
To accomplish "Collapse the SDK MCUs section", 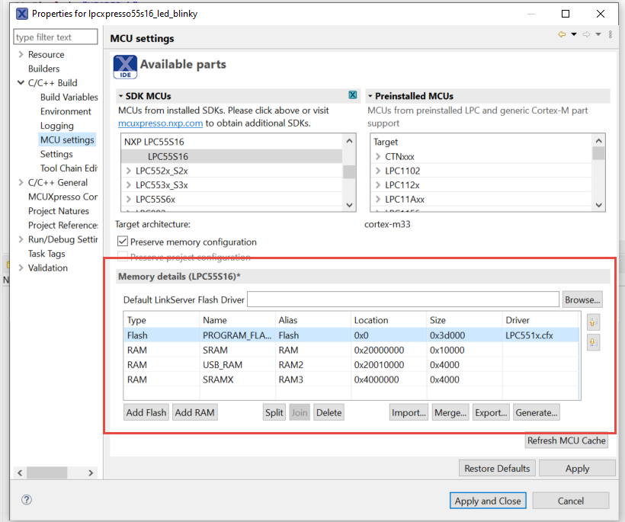I will (x=120, y=96).
